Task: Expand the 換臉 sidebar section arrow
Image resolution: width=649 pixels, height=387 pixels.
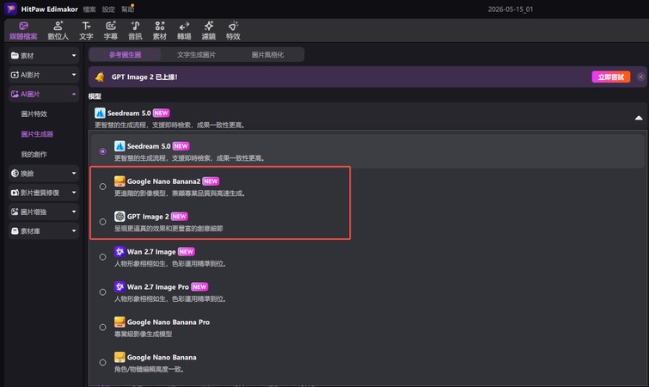Action: coord(74,174)
